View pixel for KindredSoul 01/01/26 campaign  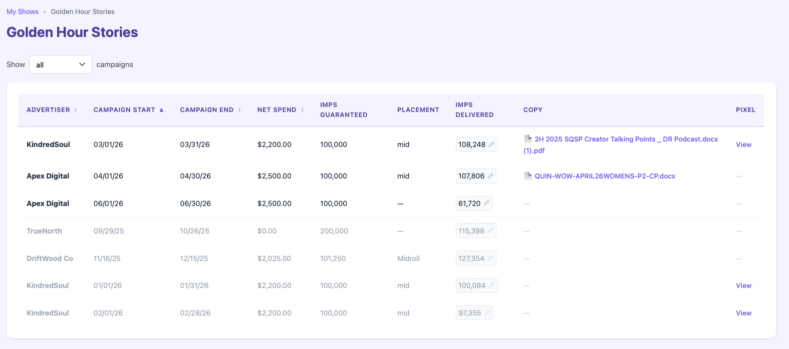coord(743,285)
